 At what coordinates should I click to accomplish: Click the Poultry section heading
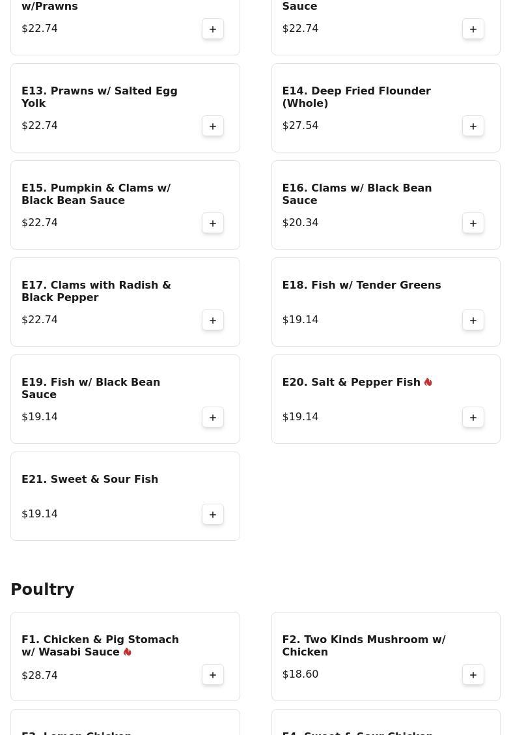point(42,589)
